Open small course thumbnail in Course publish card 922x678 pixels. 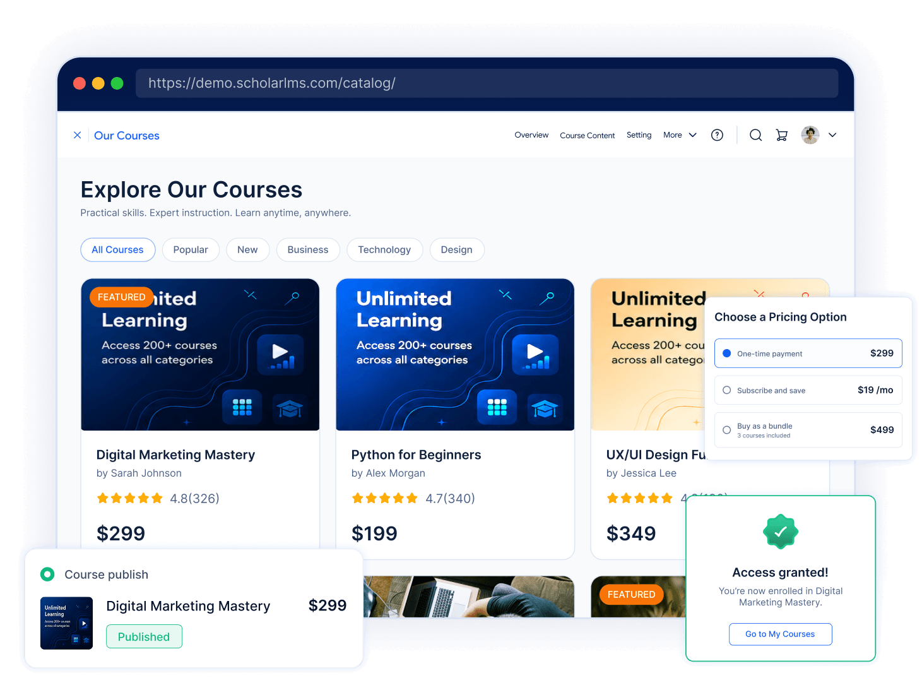coord(66,623)
